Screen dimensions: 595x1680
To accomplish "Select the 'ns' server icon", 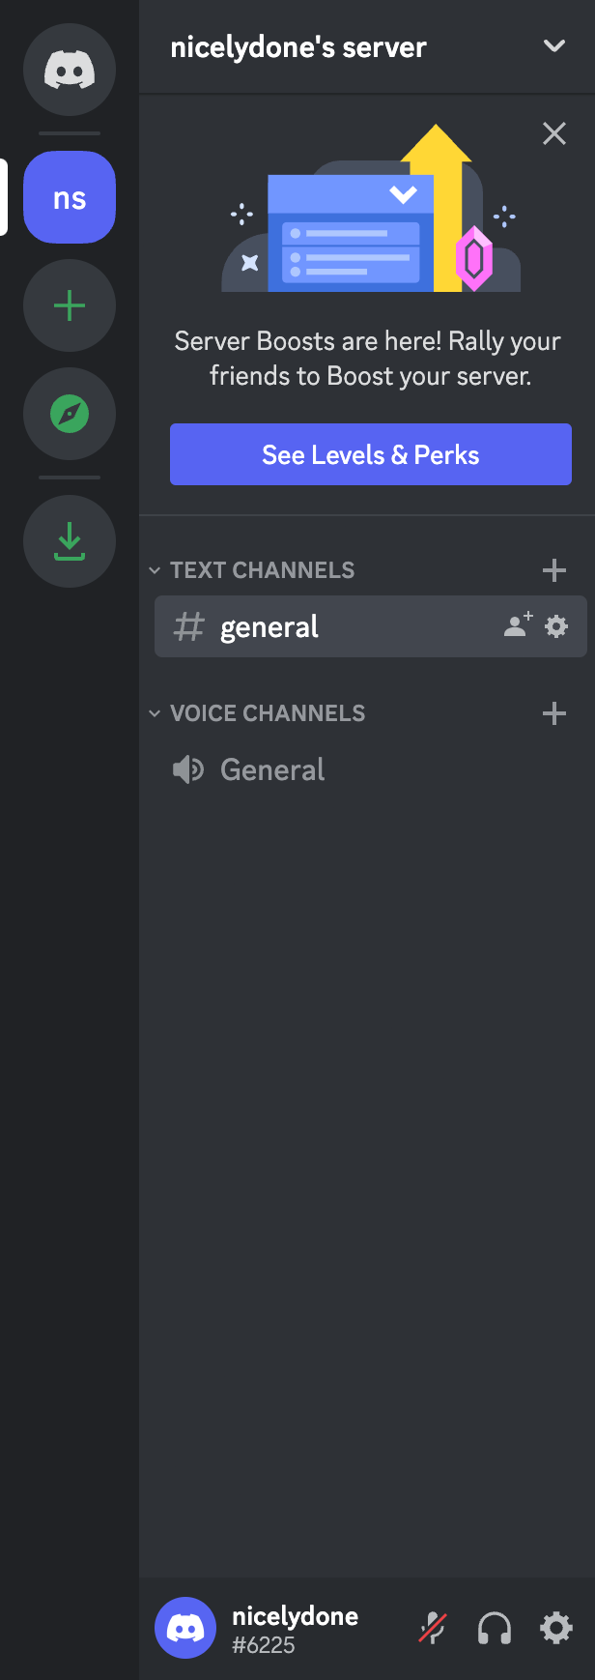I will click(x=69, y=197).
